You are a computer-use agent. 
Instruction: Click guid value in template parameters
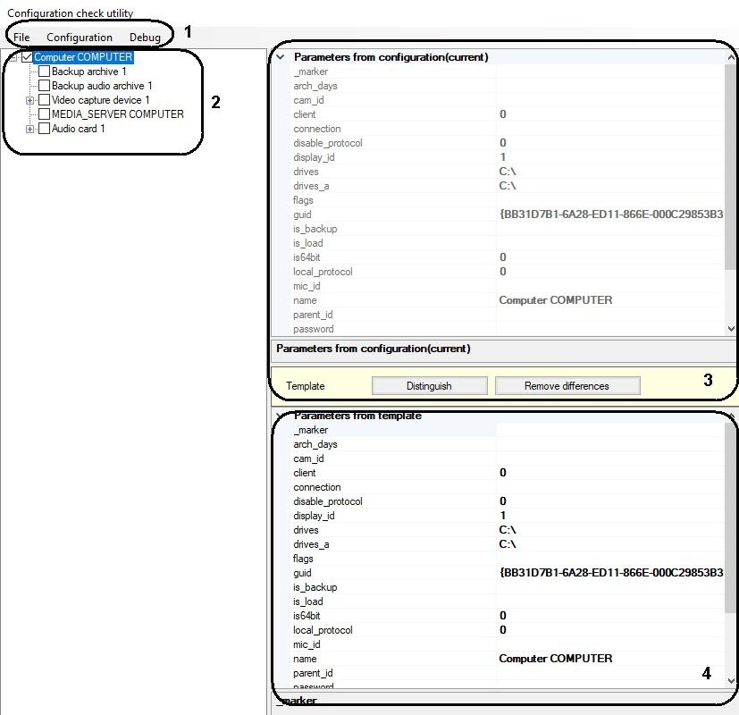[x=611, y=573]
